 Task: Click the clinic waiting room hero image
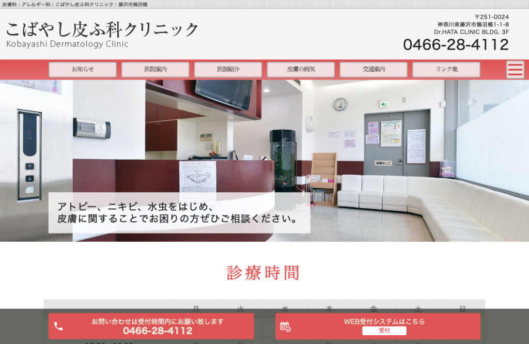coord(264,161)
